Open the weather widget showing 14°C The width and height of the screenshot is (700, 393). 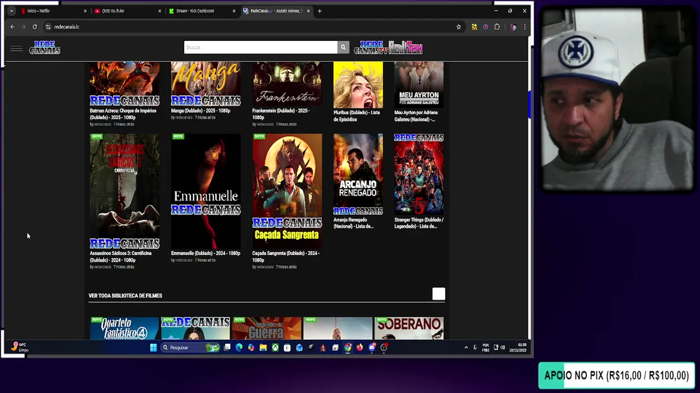coord(19,347)
